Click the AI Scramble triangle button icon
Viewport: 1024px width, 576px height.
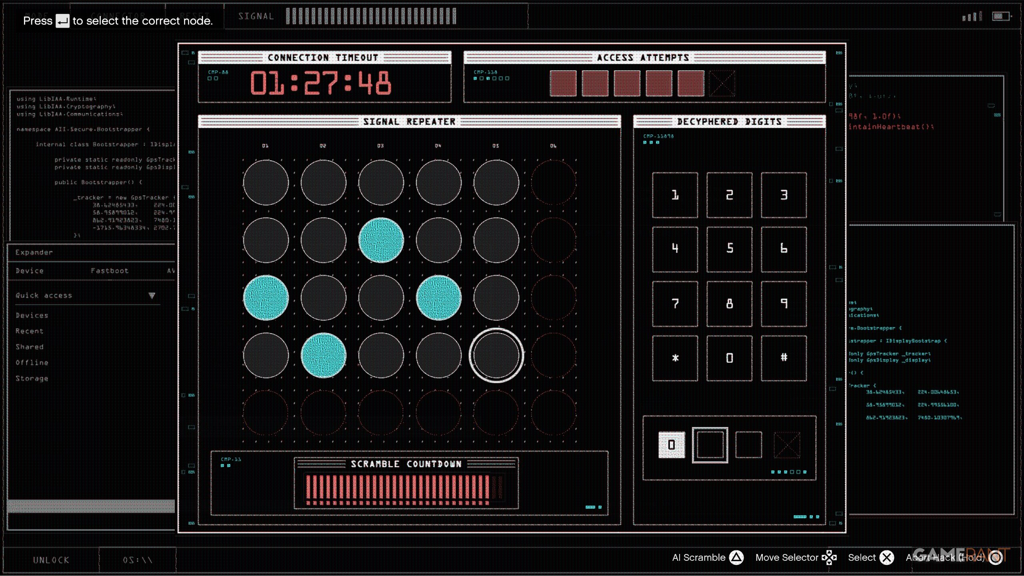736,557
